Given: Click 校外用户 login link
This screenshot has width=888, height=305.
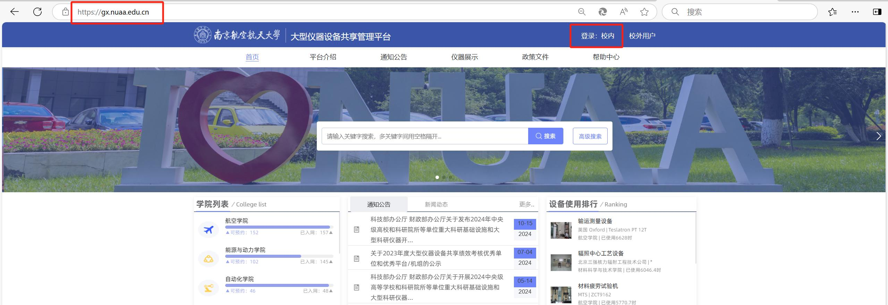Looking at the screenshot, I should pyautogui.click(x=642, y=36).
